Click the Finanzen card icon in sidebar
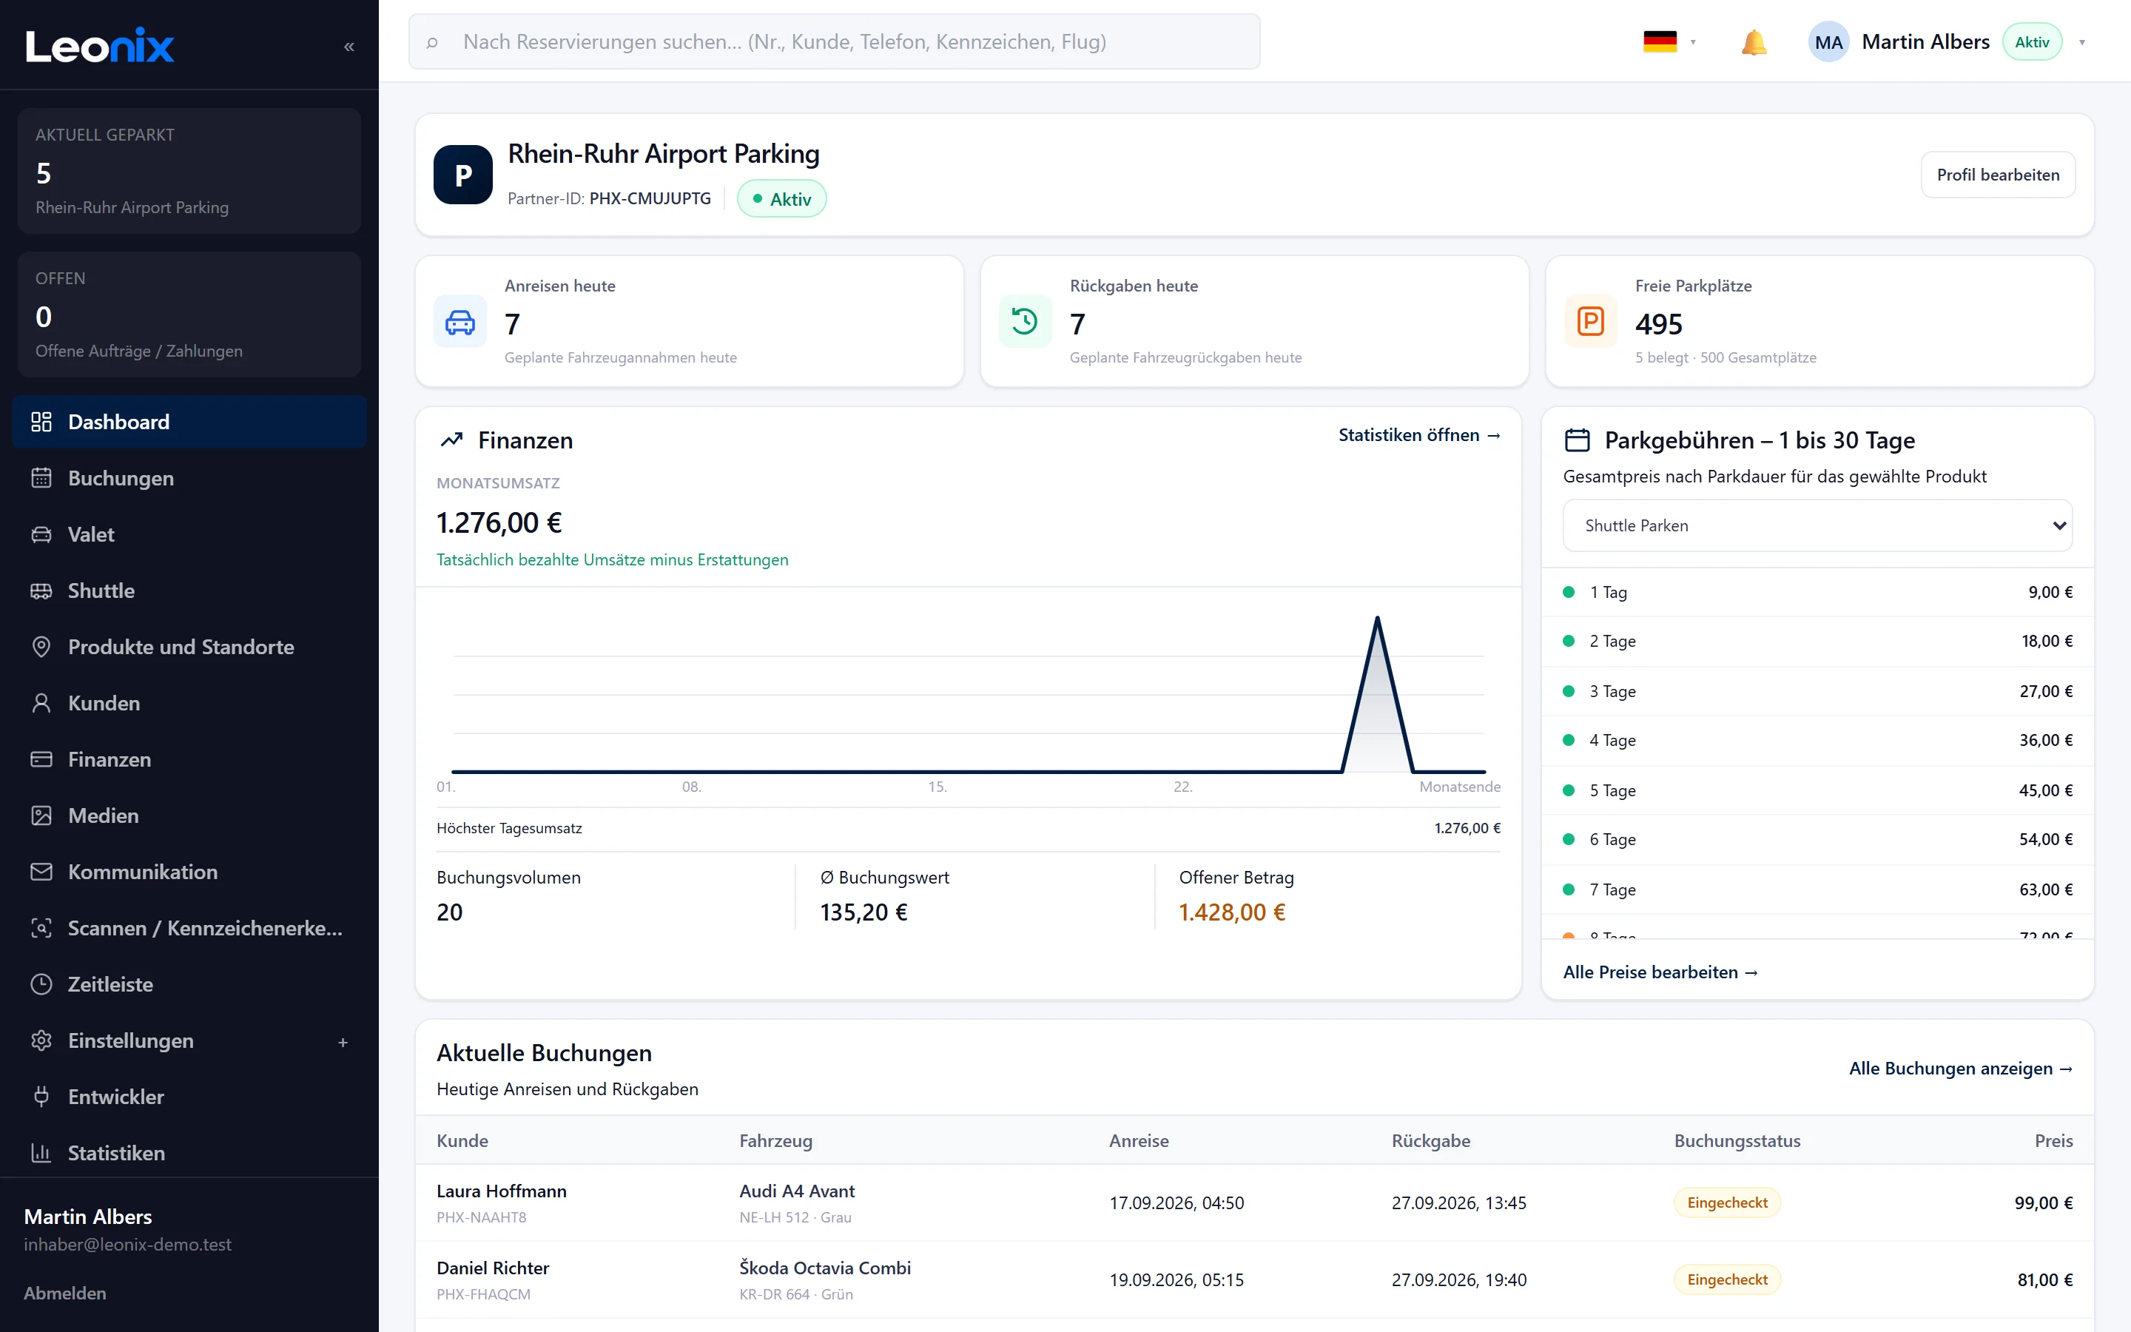 point(41,759)
